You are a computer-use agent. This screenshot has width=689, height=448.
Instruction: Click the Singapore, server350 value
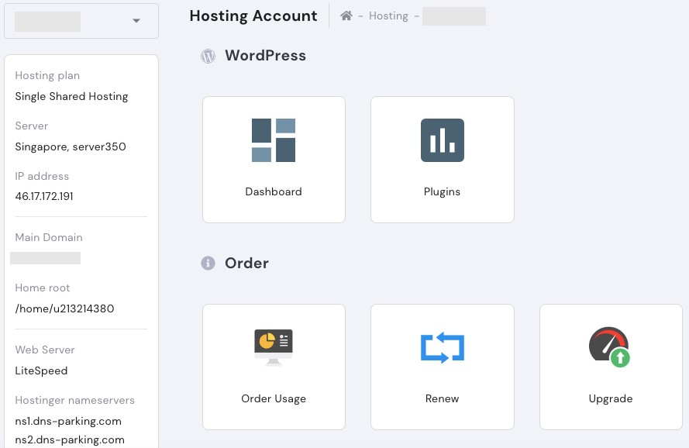point(71,146)
